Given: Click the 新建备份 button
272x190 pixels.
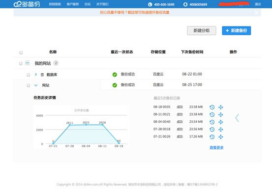Looking at the screenshot, I should click(x=237, y=30).
